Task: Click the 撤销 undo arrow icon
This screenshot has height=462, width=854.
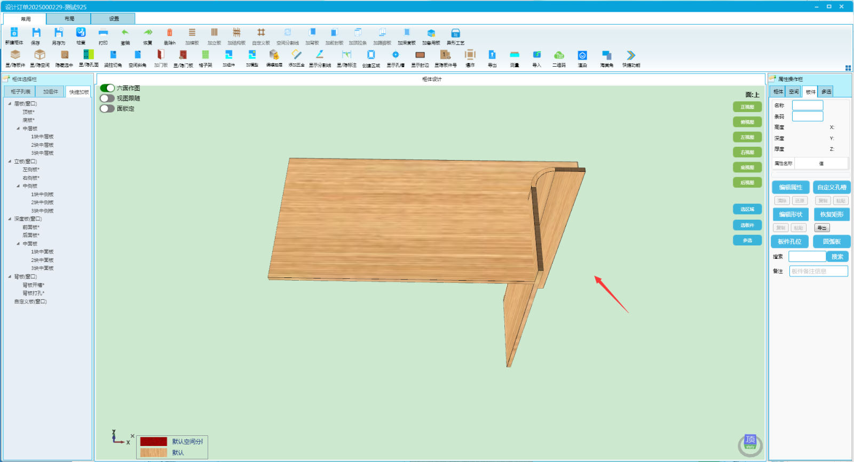Action: [125, 33]
